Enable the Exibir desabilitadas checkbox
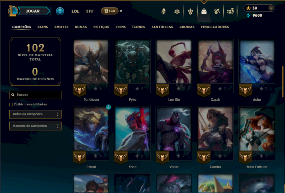This screenshot has width=285, height=193. tap(11, 104)
